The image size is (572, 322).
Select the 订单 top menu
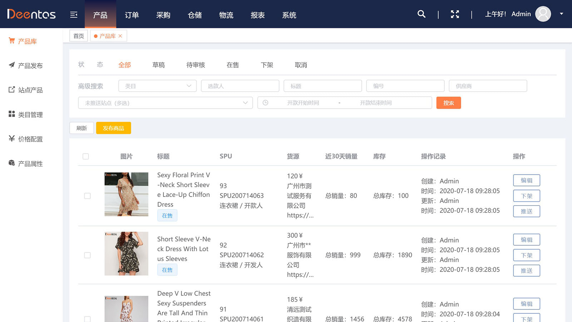132,15
